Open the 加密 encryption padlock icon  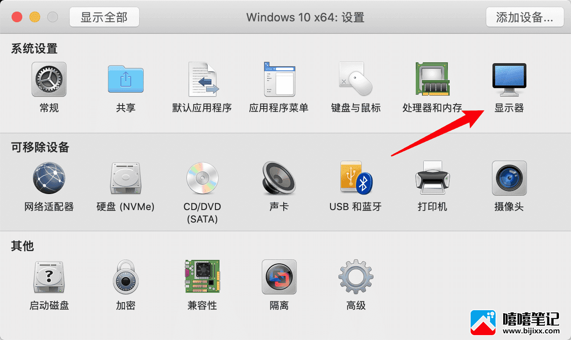pos(126,277)
